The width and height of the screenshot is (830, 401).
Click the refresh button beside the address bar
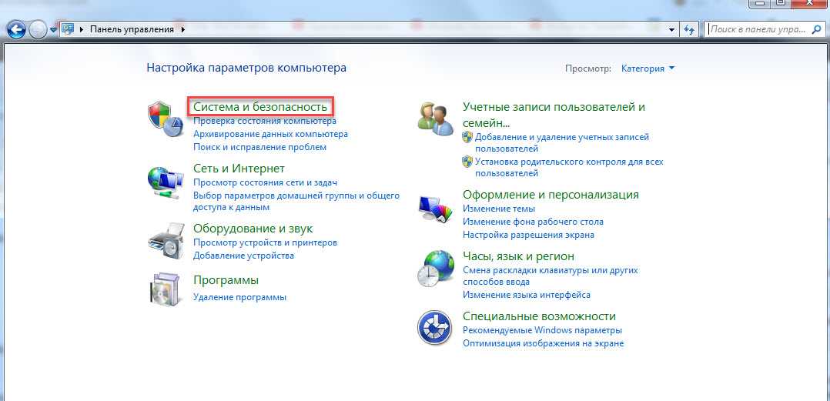coord(689,29)
